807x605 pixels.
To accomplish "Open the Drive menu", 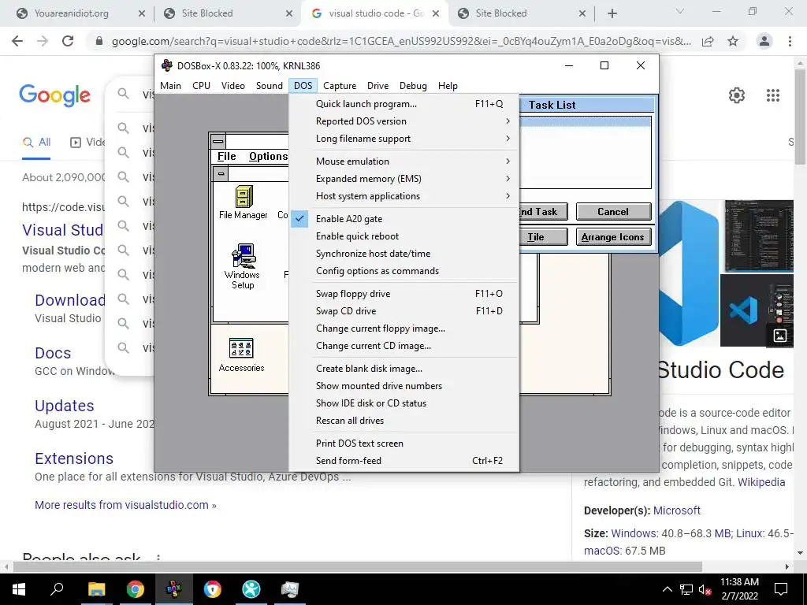I will click(x=377, y=86).
